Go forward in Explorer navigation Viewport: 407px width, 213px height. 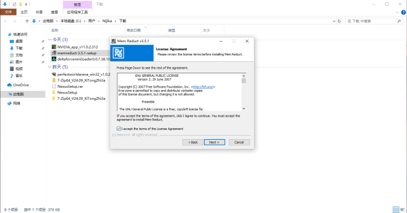pos(14,21)
